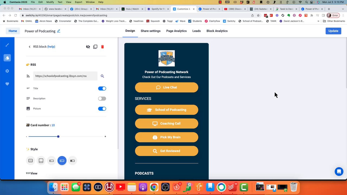The height and width of the screenshot is (195, 347).
Task: Open the Chrome profile Error button
Action: tap(333, 15)
